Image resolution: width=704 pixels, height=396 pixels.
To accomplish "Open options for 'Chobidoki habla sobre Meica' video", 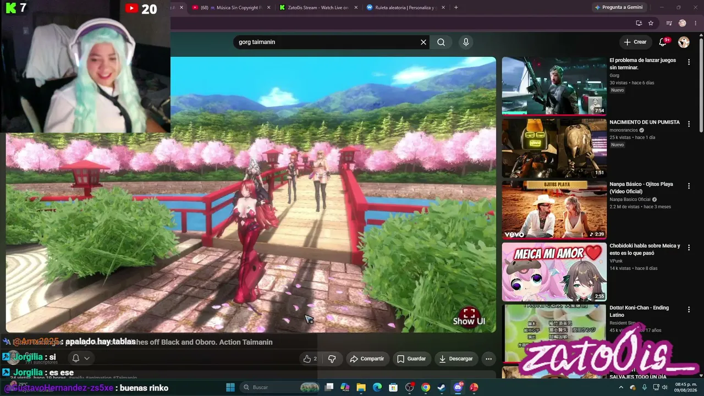I will pyautogui.click(x=689, y=248).
